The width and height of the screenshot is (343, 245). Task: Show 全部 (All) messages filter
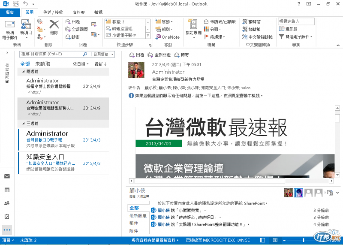click(25, 64)
